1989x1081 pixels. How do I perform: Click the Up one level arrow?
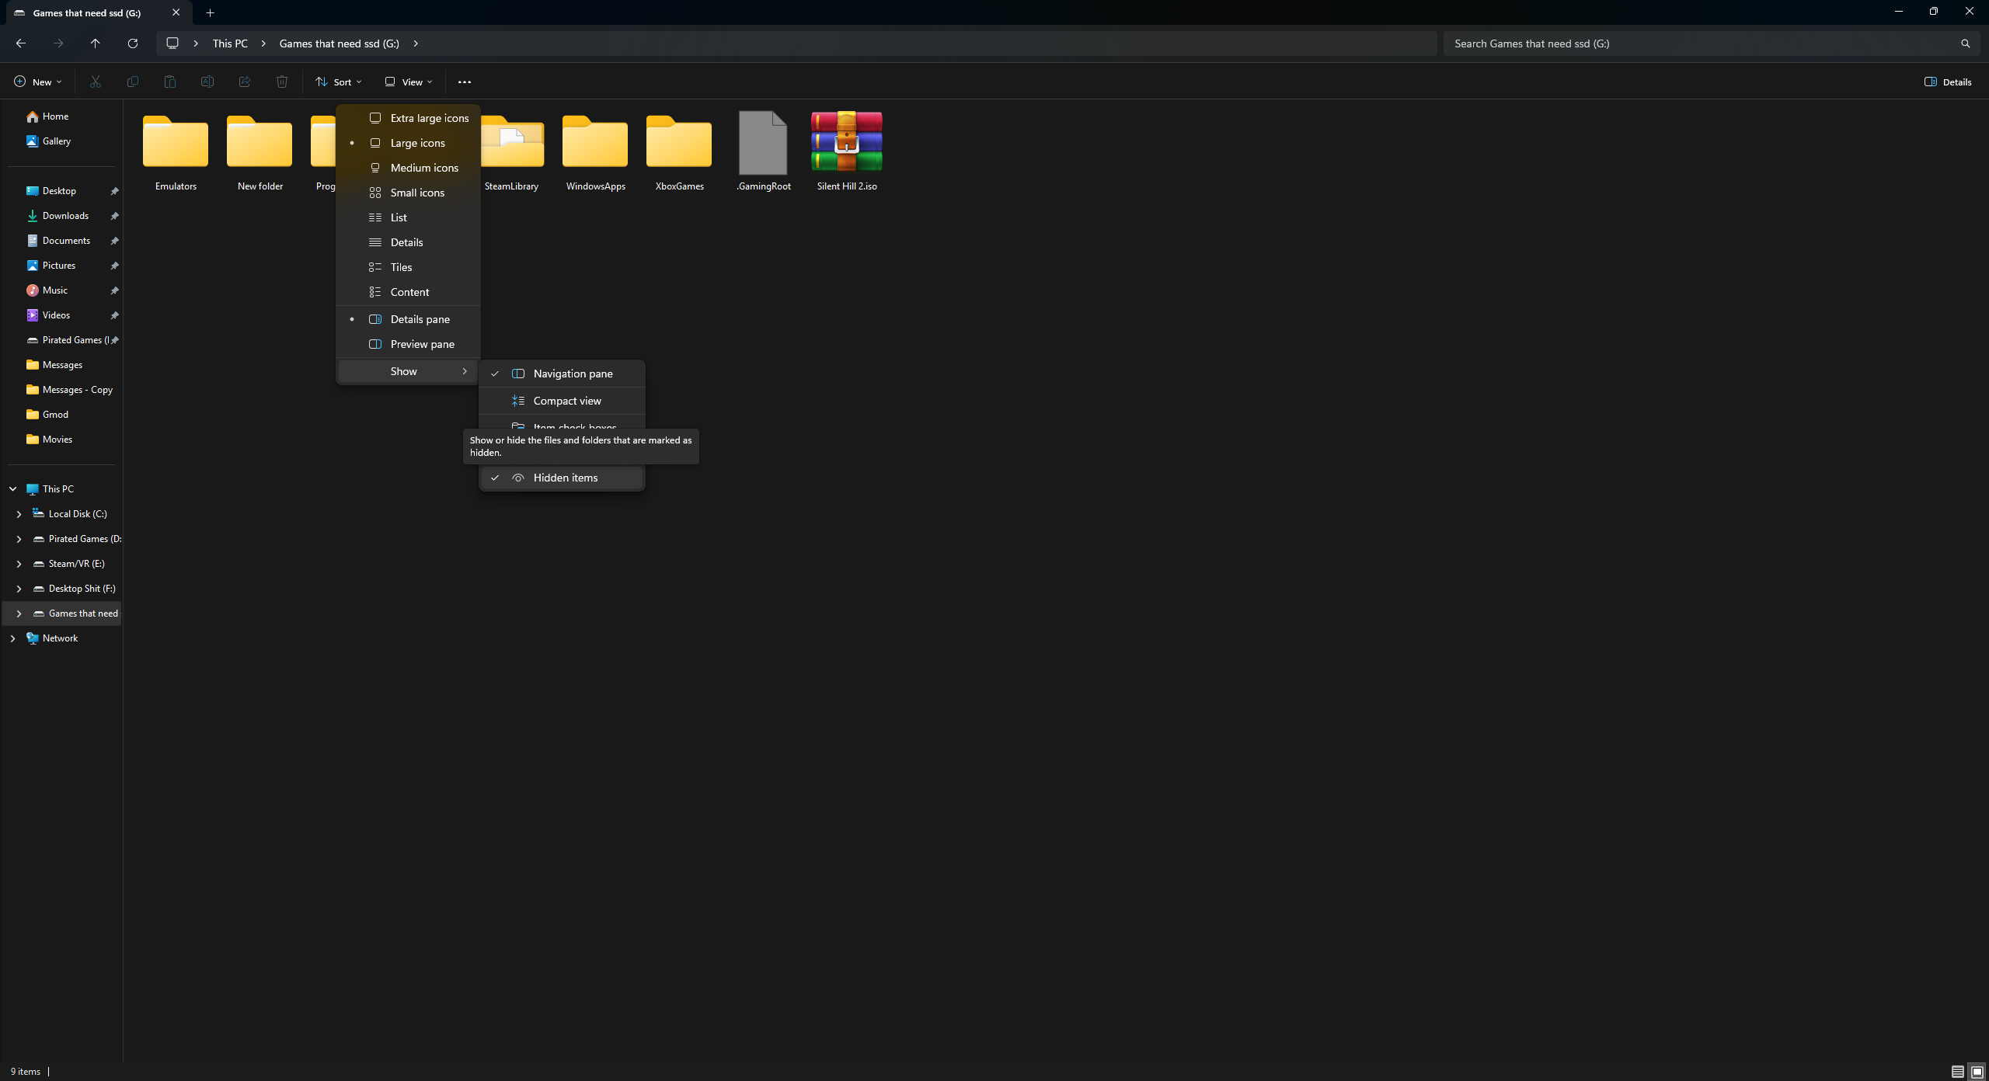tap(96, 43)
